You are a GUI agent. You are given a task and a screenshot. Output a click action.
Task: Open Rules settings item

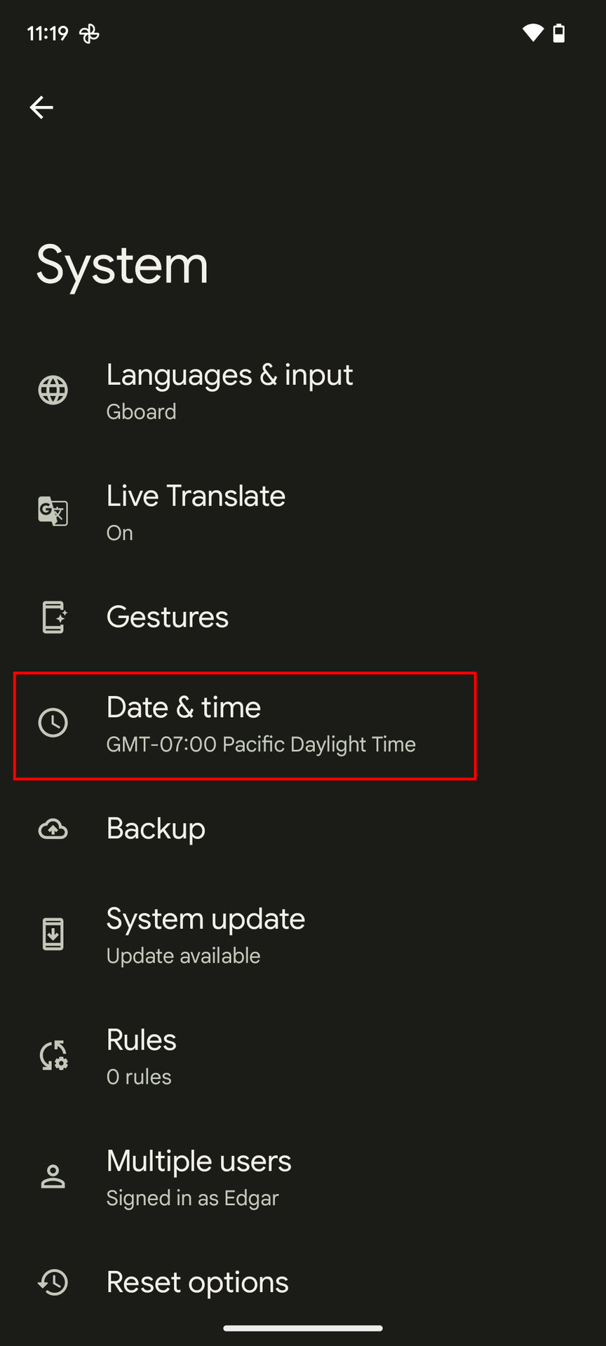tap(142, 1040)
